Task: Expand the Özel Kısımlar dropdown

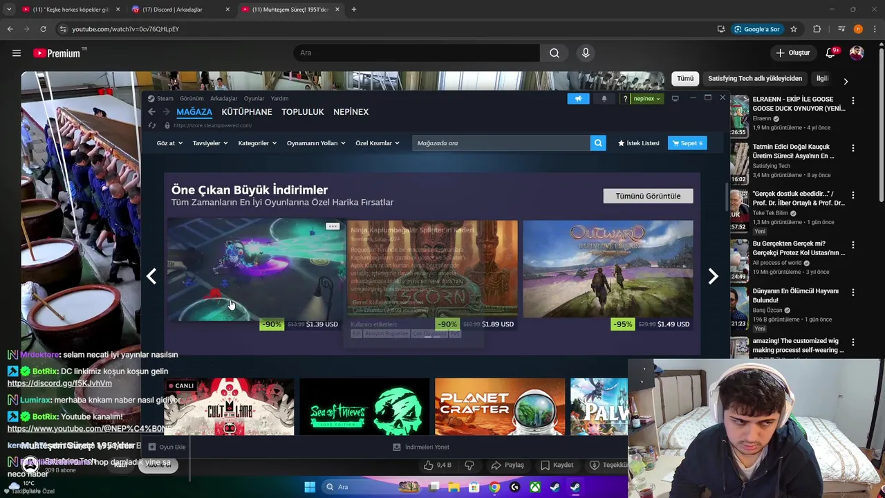Action: [378, 143]
